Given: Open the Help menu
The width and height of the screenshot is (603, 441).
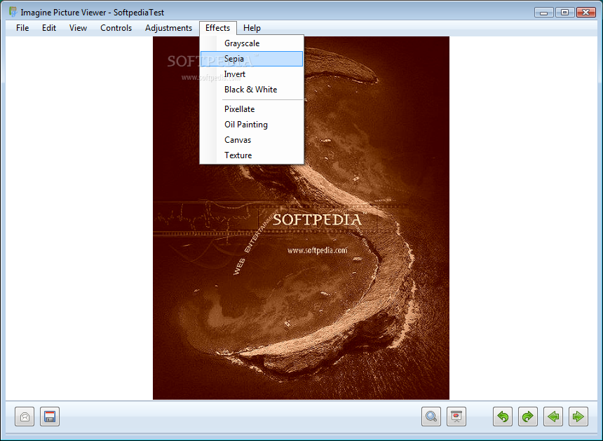Looking at the screenshot, I should pos(252,28).
